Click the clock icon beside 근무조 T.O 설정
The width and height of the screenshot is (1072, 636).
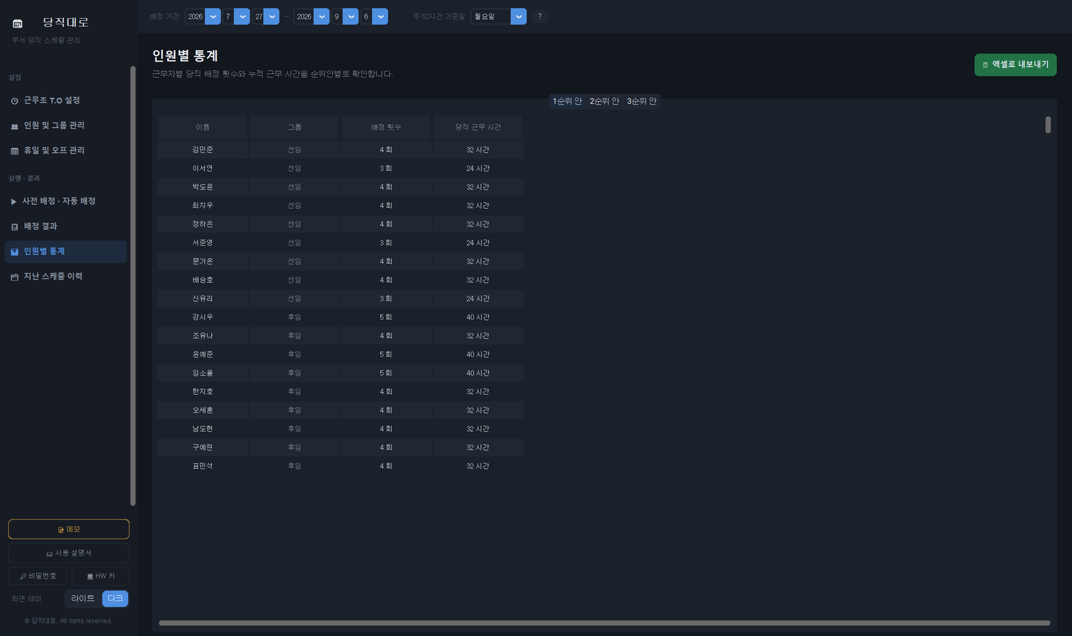pos(15,100)
